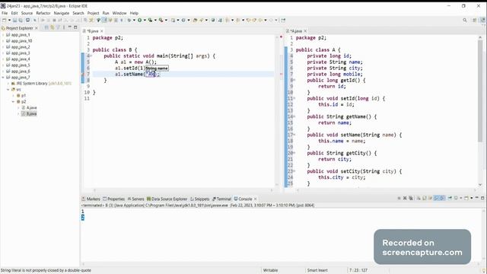Select A.java in Project Explorer
The image size is (487, 274).
[x=29, y=108]
